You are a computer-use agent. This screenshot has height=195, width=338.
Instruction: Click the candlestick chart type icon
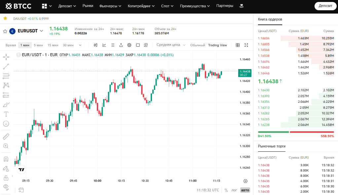point(96,45)
